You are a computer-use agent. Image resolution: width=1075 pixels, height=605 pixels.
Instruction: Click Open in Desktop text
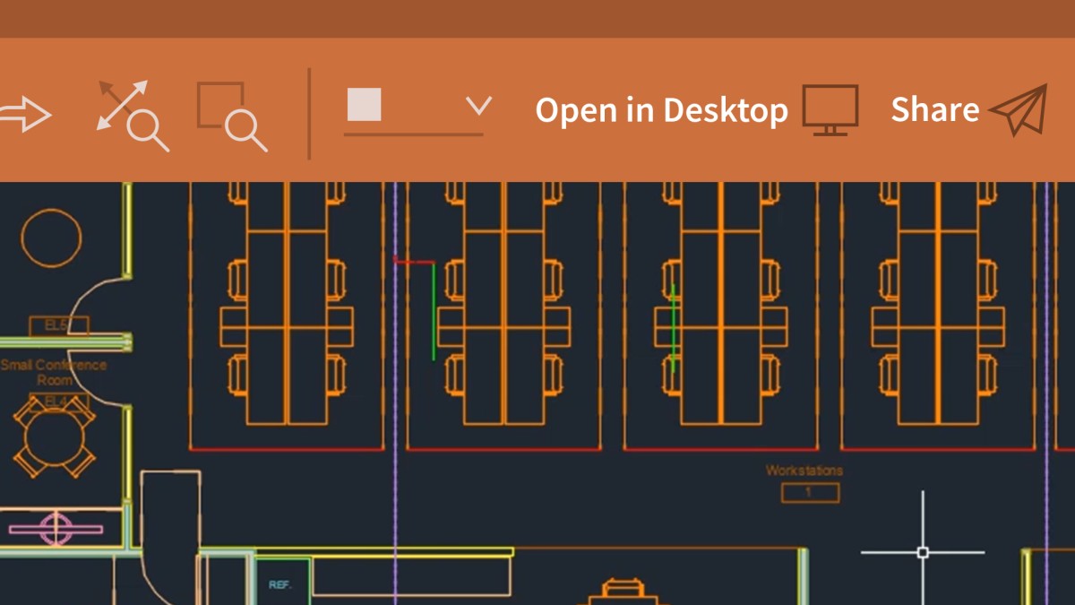(661, 110)
